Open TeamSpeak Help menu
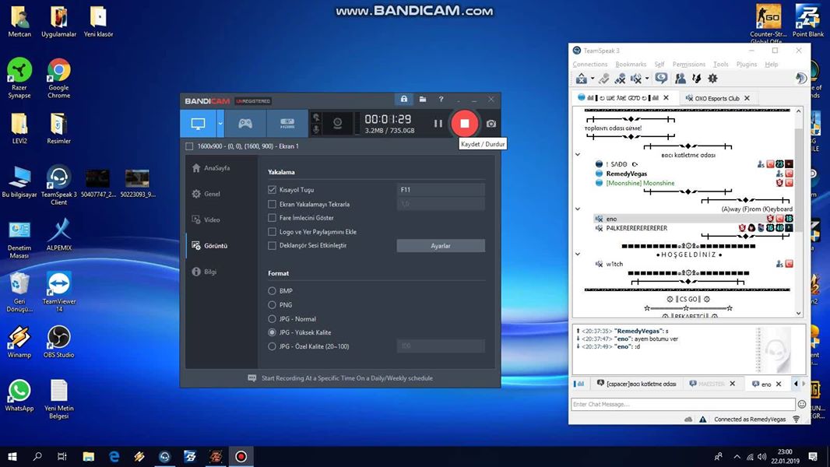The image size is (830, 467). point(772,64)
